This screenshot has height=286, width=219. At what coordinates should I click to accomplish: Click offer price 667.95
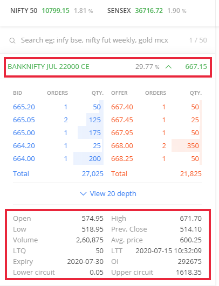(122, 133)
